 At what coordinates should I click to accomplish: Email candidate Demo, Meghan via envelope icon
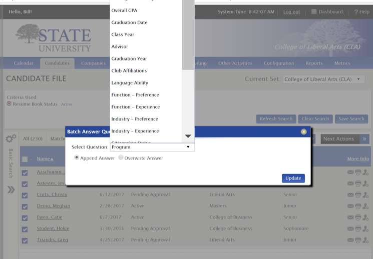pos(350,206)
